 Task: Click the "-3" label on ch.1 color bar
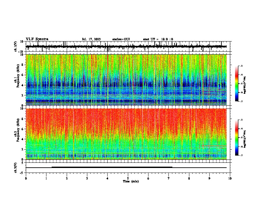click(241, 66)
